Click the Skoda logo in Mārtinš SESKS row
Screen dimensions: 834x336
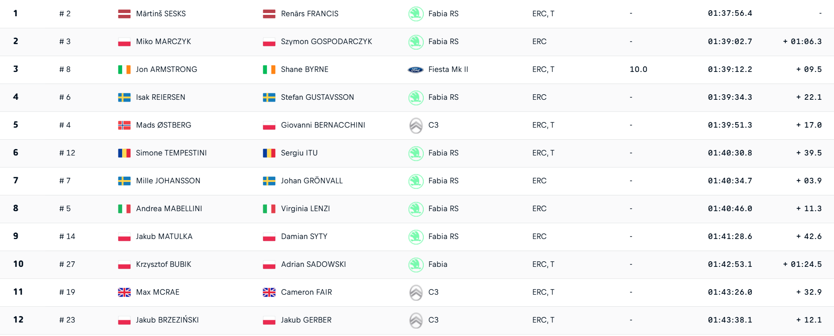pyautogui.click(x=416, y=14)
